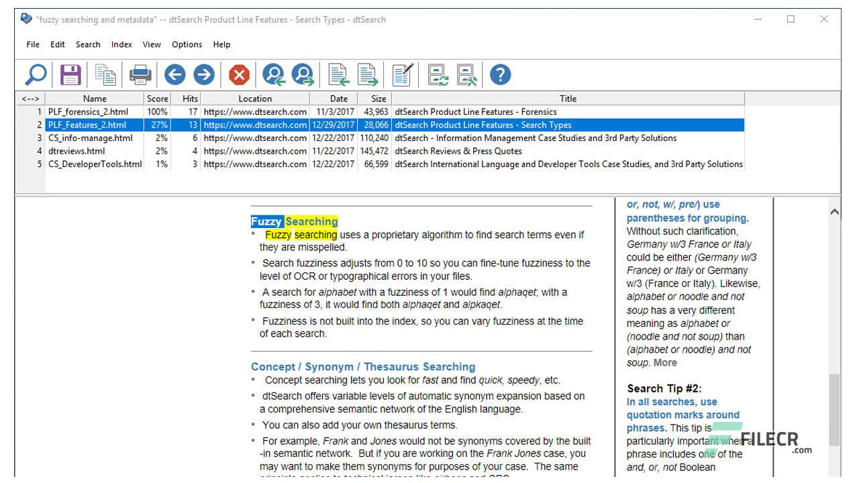Open the Index menu
This screenshot has width=859, height=483.
(121, 44)
